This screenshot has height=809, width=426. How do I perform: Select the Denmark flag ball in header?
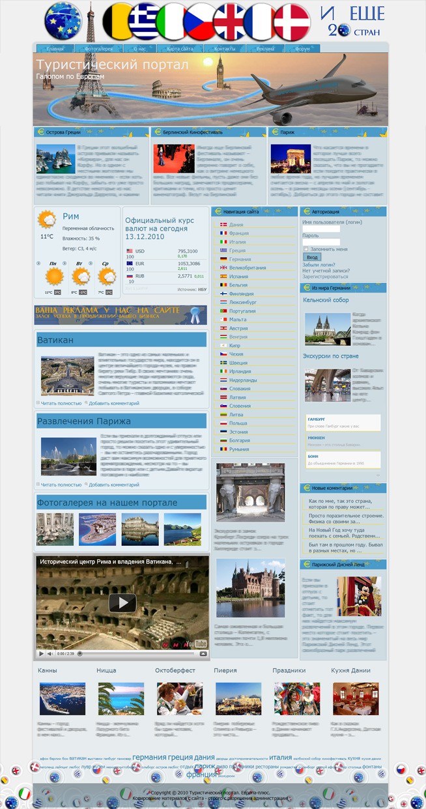[291, 21]
